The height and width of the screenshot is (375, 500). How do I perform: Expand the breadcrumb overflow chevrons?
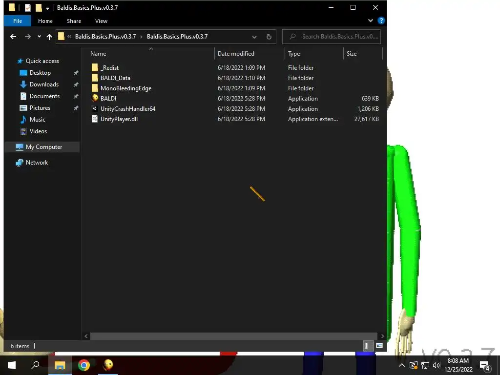pyautogui.click(x=69, y=37)
